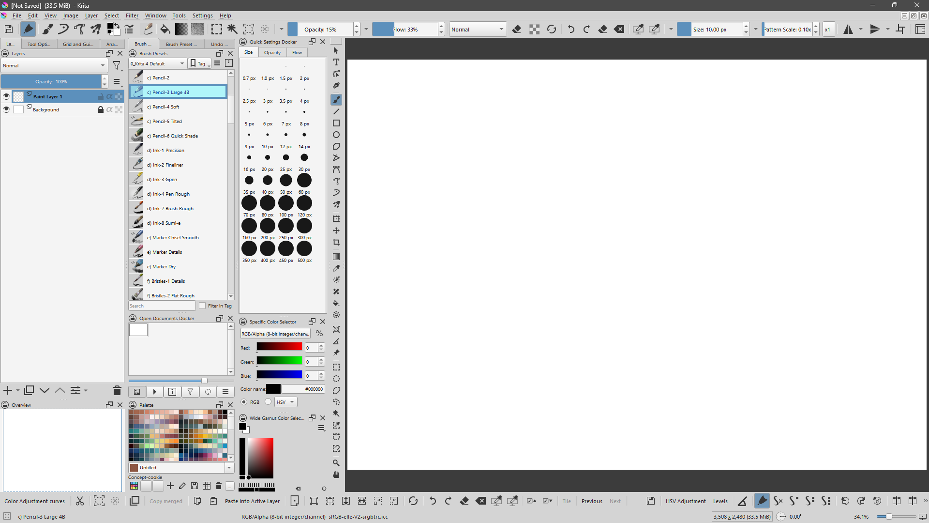
Task: Choose the Ellipse tool
Action: [336, 135]
